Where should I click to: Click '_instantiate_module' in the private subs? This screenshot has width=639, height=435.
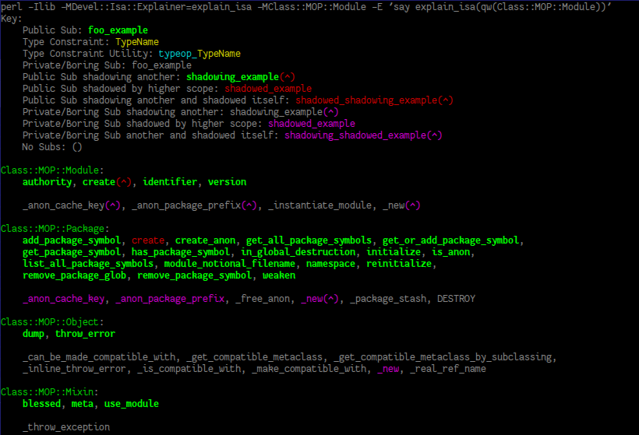[319, 205]
